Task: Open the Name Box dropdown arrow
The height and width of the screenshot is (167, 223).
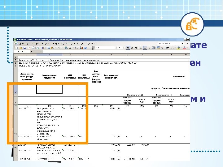Action: [x=31, y=52]
